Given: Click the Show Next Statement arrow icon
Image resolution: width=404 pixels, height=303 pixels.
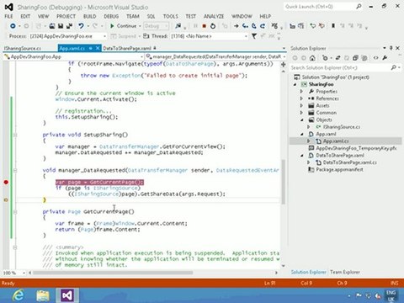Looking at the screenshot, I should [237, 26].
